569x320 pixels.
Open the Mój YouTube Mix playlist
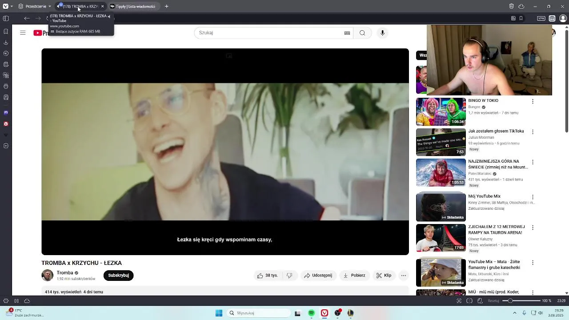(441, 207)
